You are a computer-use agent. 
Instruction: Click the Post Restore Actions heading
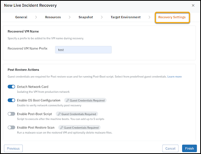(x=24, y=70)
